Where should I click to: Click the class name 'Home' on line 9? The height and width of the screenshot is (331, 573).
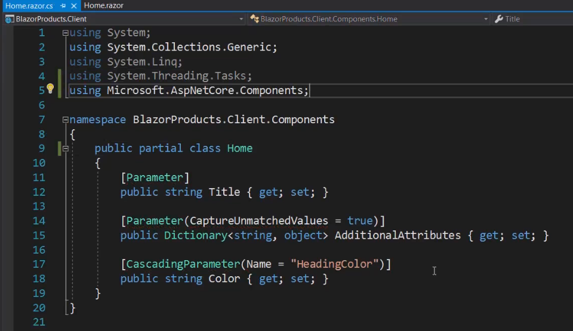pos(240,148)
